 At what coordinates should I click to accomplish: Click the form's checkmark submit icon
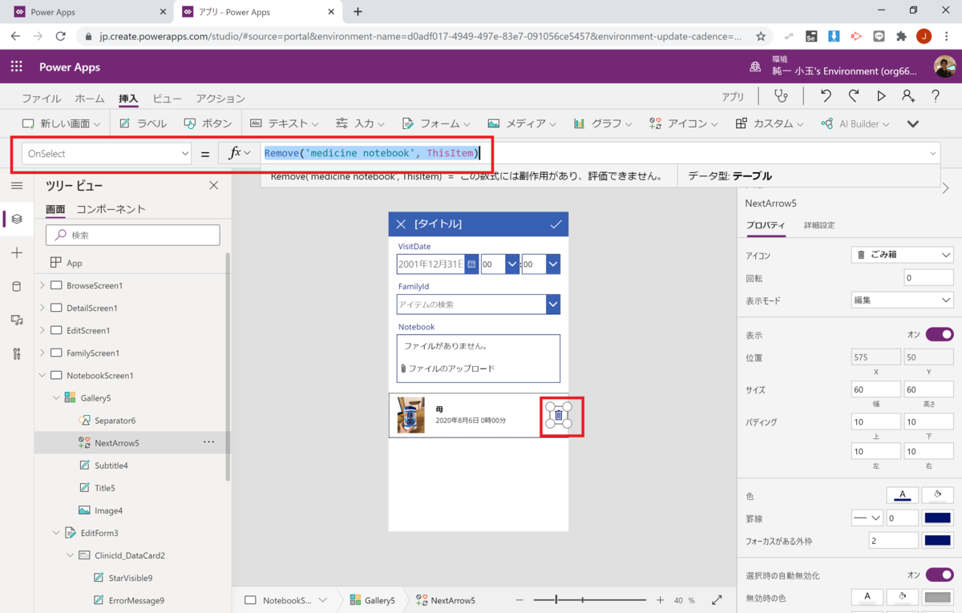pos(556,224)
